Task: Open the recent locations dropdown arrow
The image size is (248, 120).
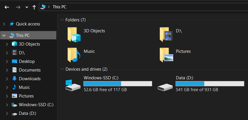Action: click(27, 7)
